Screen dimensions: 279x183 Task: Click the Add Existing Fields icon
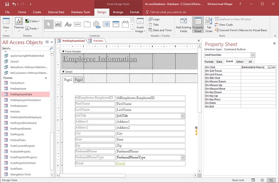coord(184,25)
